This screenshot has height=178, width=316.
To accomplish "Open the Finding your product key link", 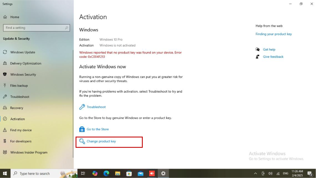I will coord(273,34).
